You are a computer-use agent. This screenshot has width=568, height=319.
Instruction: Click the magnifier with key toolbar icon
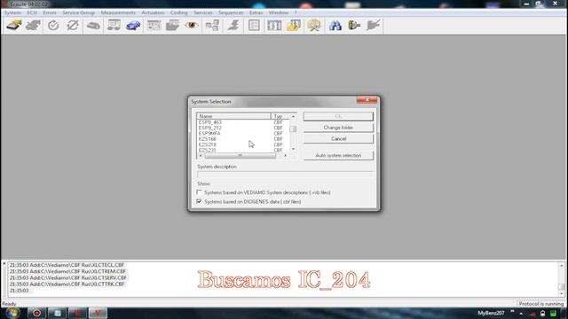(314, 26)
